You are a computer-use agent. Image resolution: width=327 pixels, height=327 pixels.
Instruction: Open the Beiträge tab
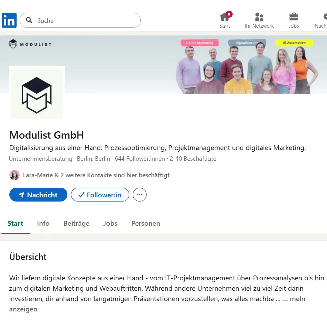(x=76, y=223)
